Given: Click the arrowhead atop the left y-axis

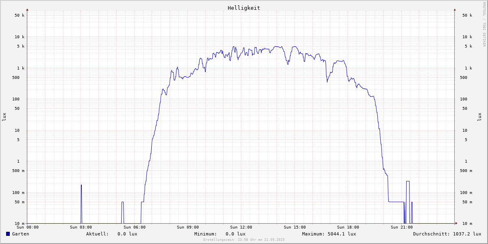Looking at the screenshot, I should tap(27, 9).
